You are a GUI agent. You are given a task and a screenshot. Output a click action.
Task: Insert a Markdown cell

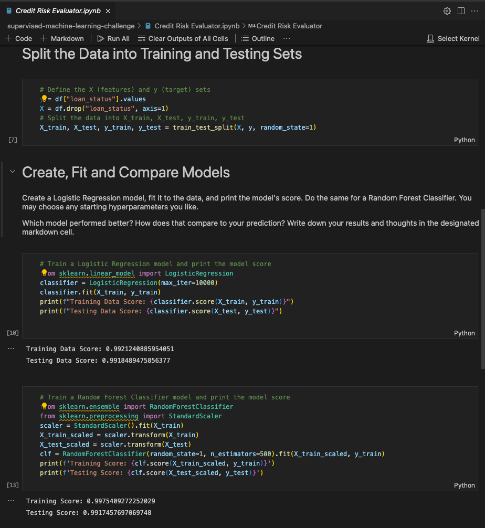coord(62,38)
